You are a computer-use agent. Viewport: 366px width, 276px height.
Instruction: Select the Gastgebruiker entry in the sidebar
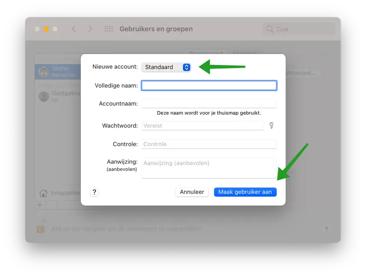click(58, 96)
